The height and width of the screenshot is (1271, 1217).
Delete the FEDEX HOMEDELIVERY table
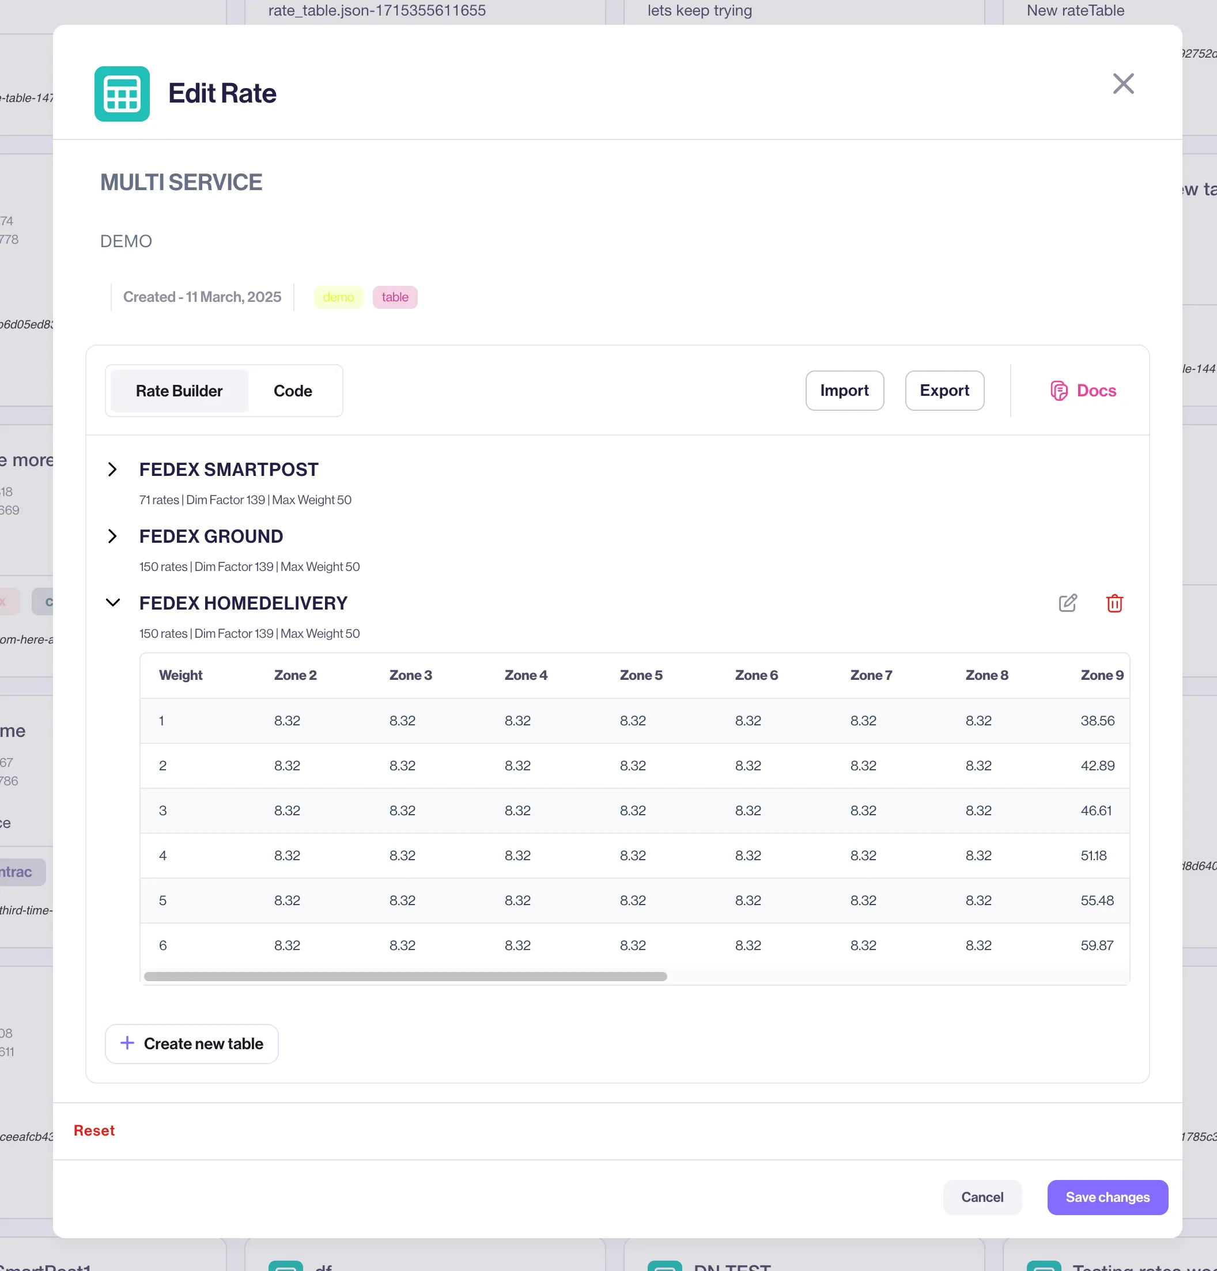1114,603
